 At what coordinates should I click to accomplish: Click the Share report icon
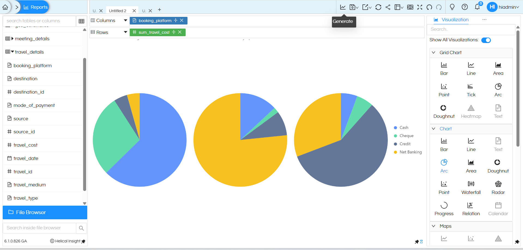[x=388, y=7]
